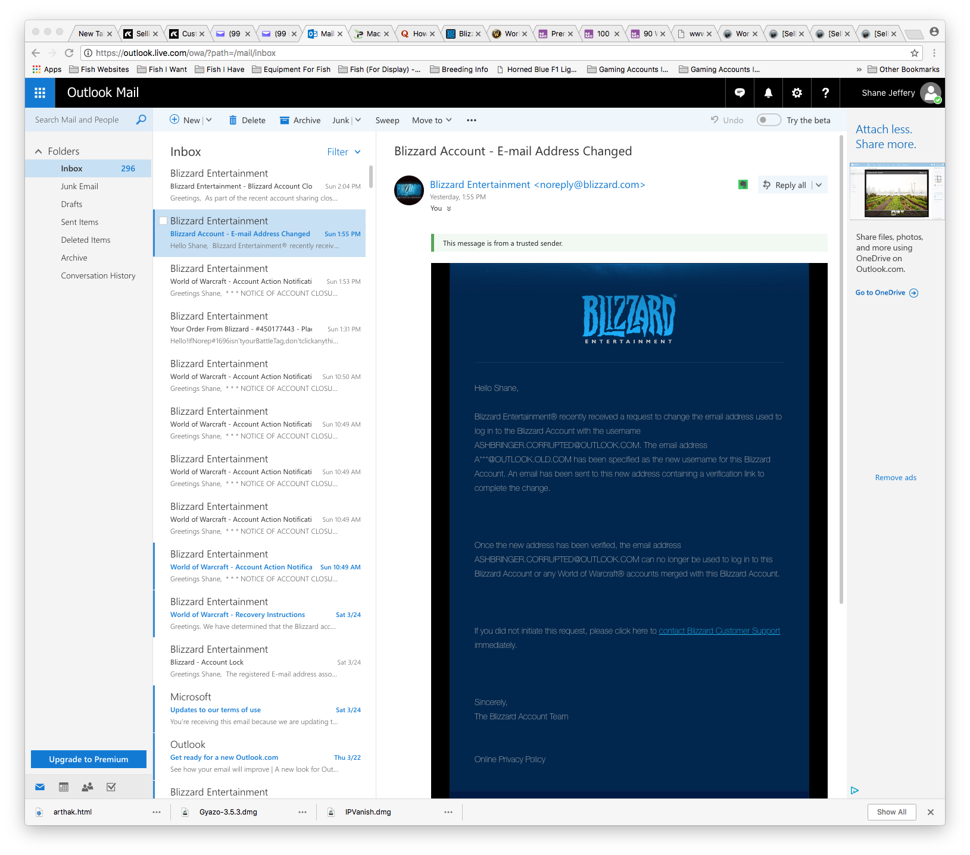Image resolution: width=970 pixels, height=855 pixels.
Task: Click the Remove ads link
Action: (x=896, y=477)
